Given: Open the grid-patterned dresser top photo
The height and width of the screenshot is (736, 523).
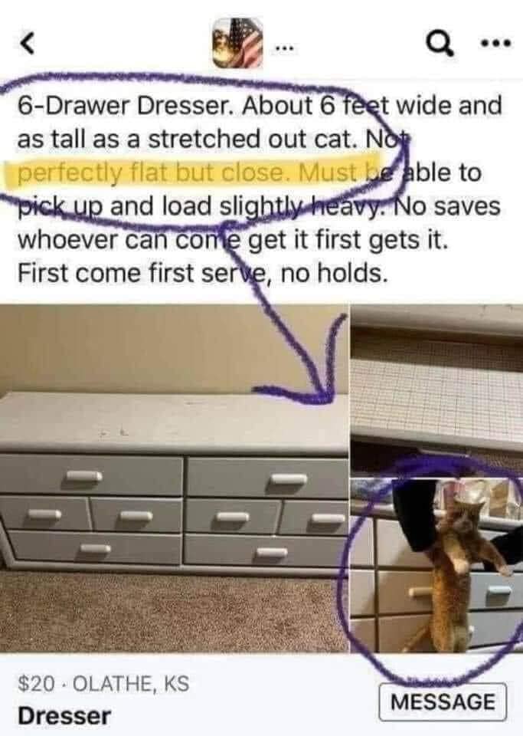Looking at the screenshot, I should coord(436,389).
